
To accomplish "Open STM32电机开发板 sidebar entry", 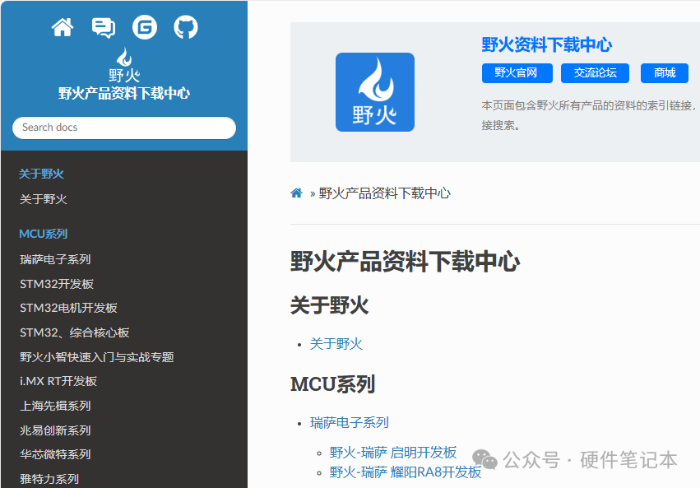I will (68, 308).
